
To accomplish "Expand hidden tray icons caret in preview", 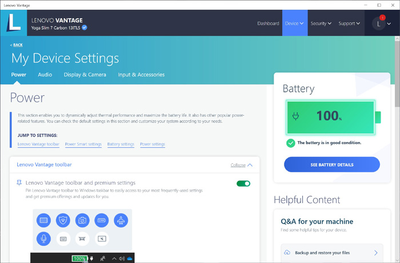I will (x=114, y=258).
